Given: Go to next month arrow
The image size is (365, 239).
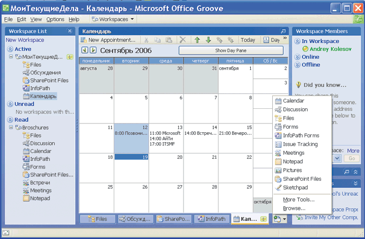Looking at the screenshot, I should [93, 50].
